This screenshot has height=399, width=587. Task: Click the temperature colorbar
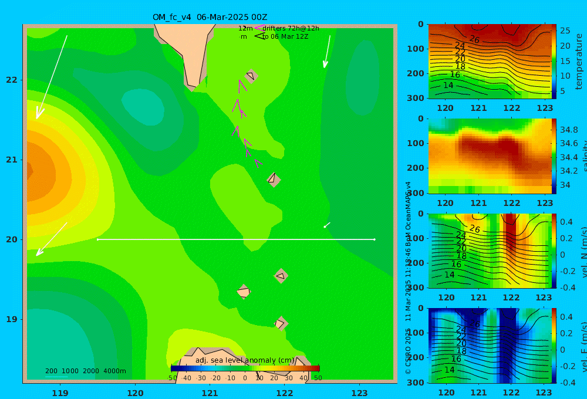[x=554, y=62]
